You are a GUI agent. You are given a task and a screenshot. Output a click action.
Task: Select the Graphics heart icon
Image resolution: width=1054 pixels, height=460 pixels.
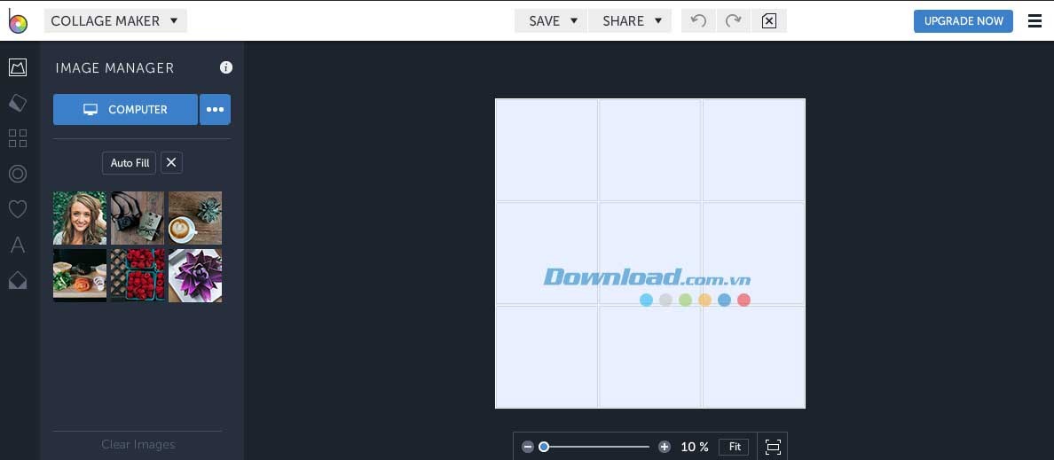(x=18, y=209)
